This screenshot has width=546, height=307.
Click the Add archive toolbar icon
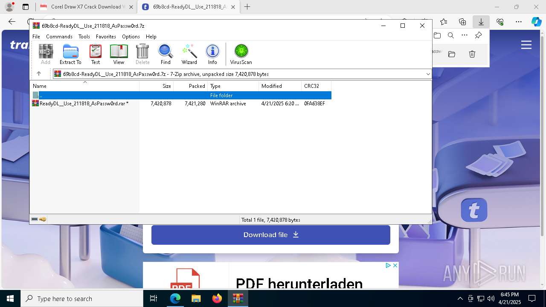tap(46, 54)
